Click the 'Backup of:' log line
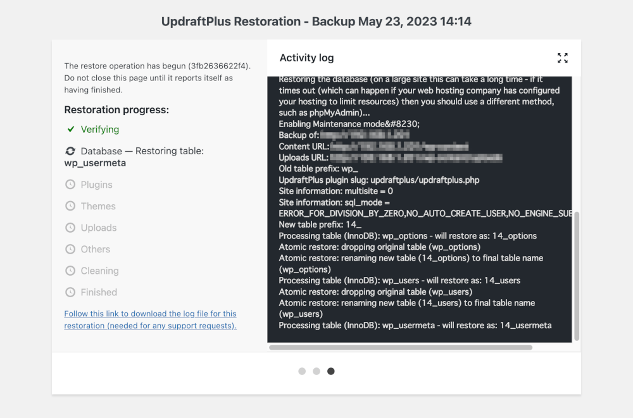Screen dimensions: 633x418 (344, 135)
